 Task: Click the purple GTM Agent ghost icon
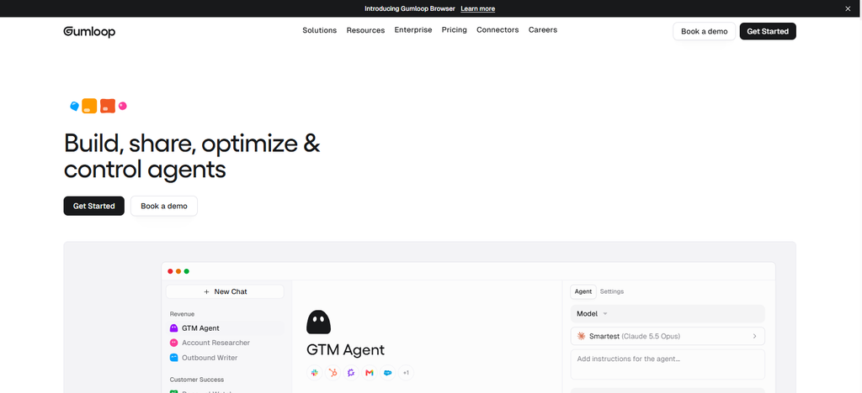(173, 327)
